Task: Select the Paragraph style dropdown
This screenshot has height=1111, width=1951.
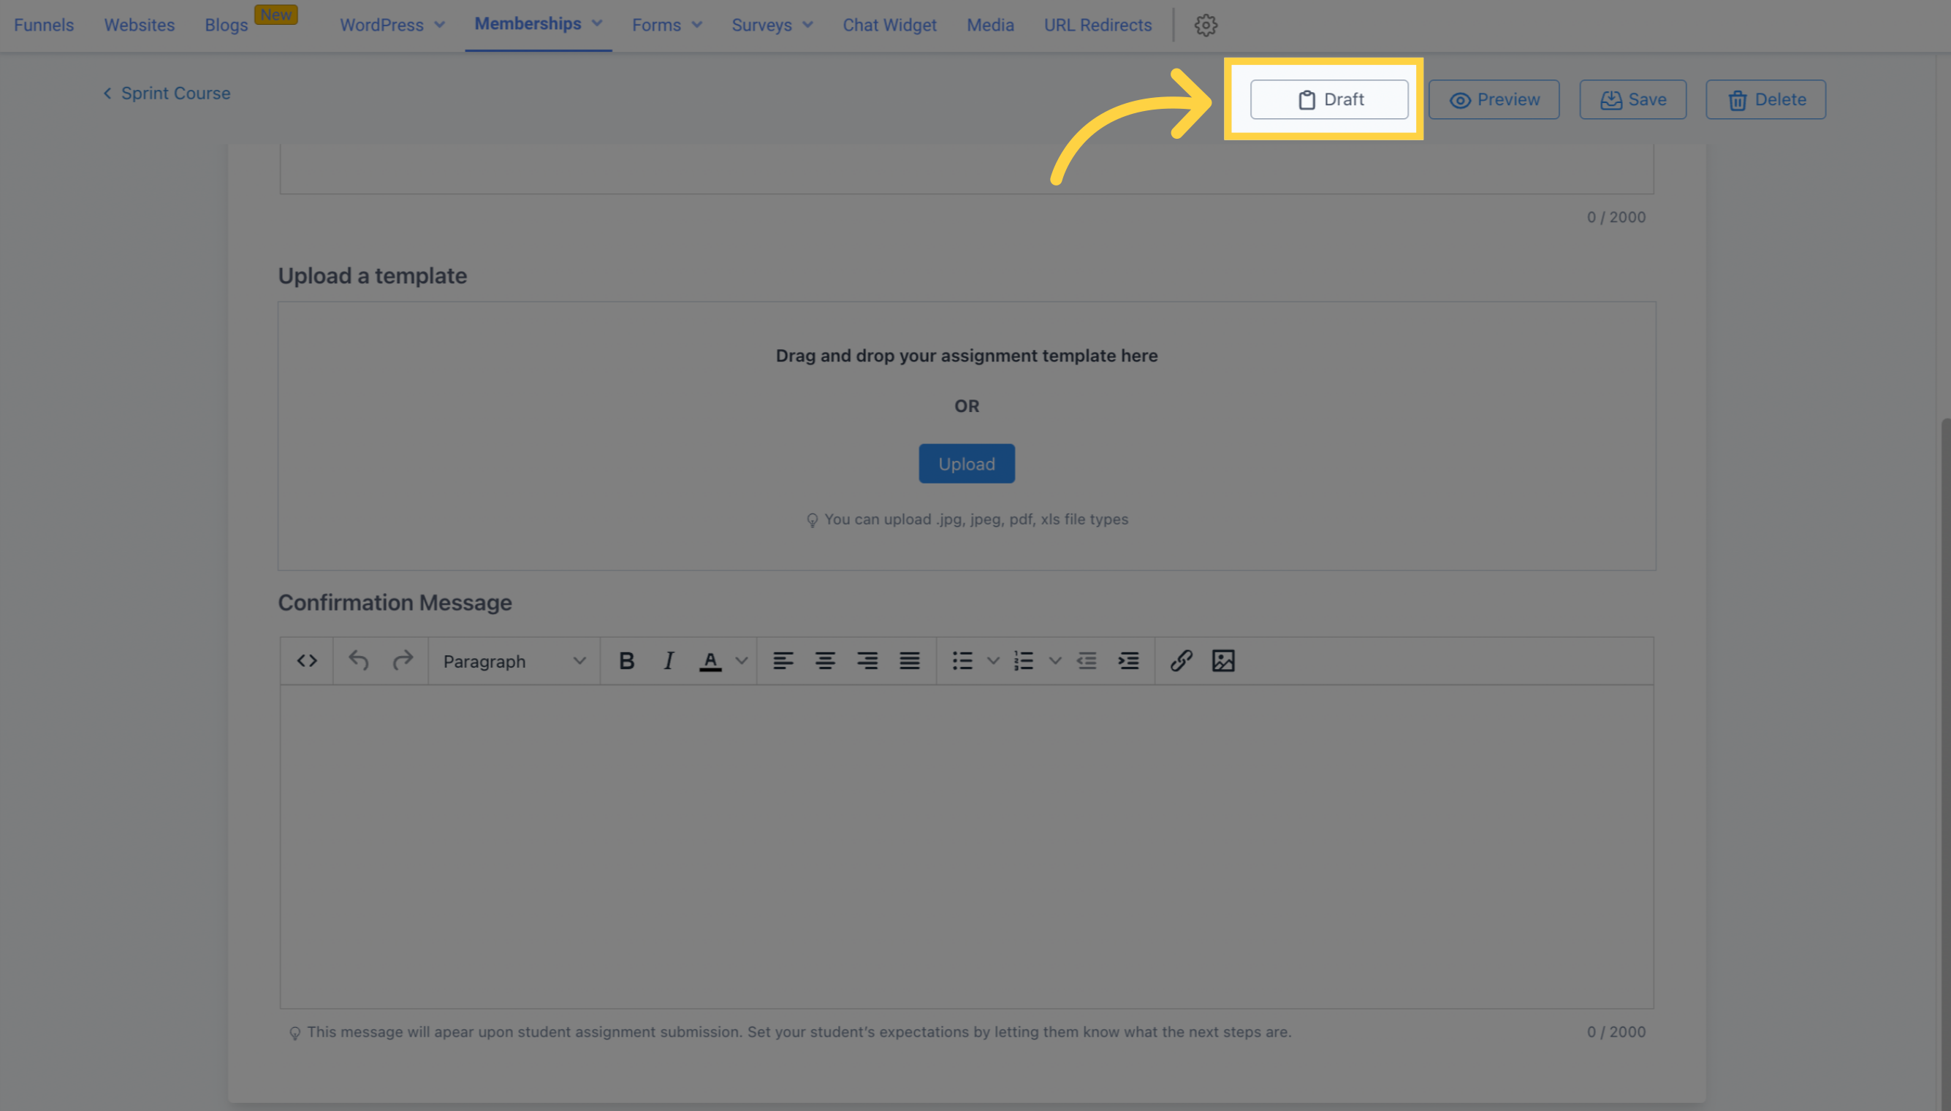Action: [x=513, y=660]
